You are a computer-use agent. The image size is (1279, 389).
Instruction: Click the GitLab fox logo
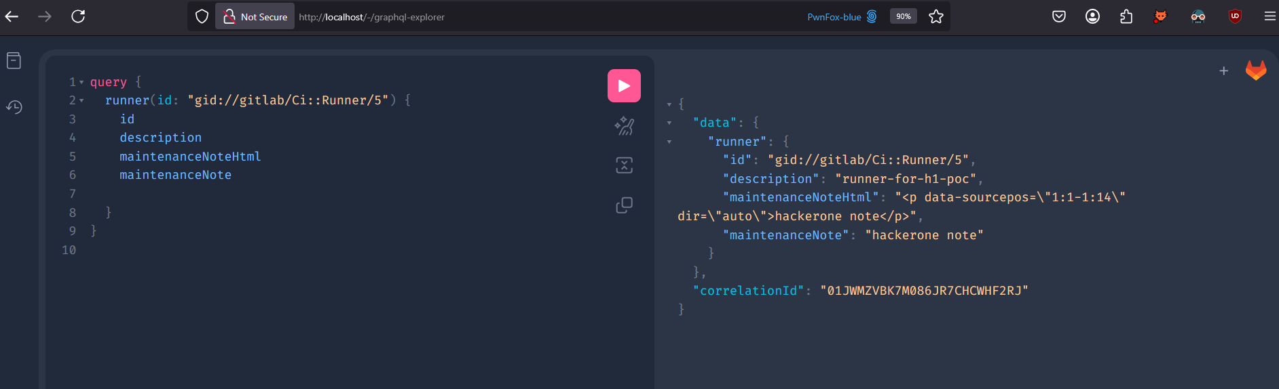tap(1256, 70)
